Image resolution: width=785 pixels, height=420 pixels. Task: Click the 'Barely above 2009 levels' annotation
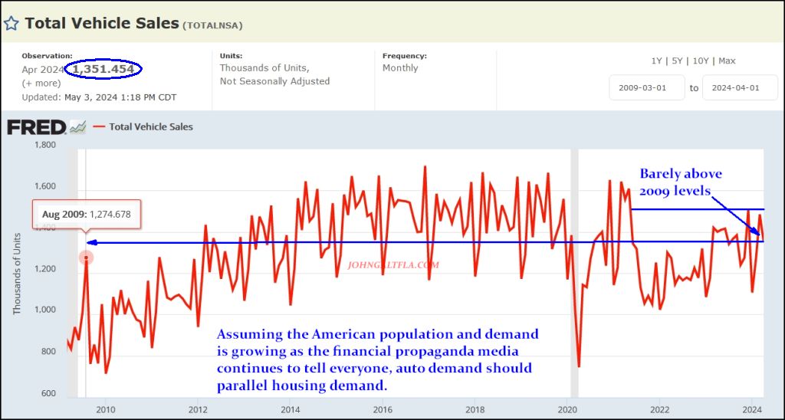[681, 182]
